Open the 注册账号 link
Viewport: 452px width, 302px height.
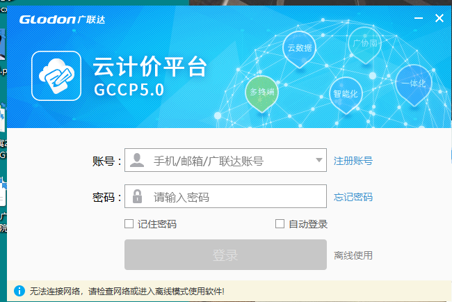(353, 161)
